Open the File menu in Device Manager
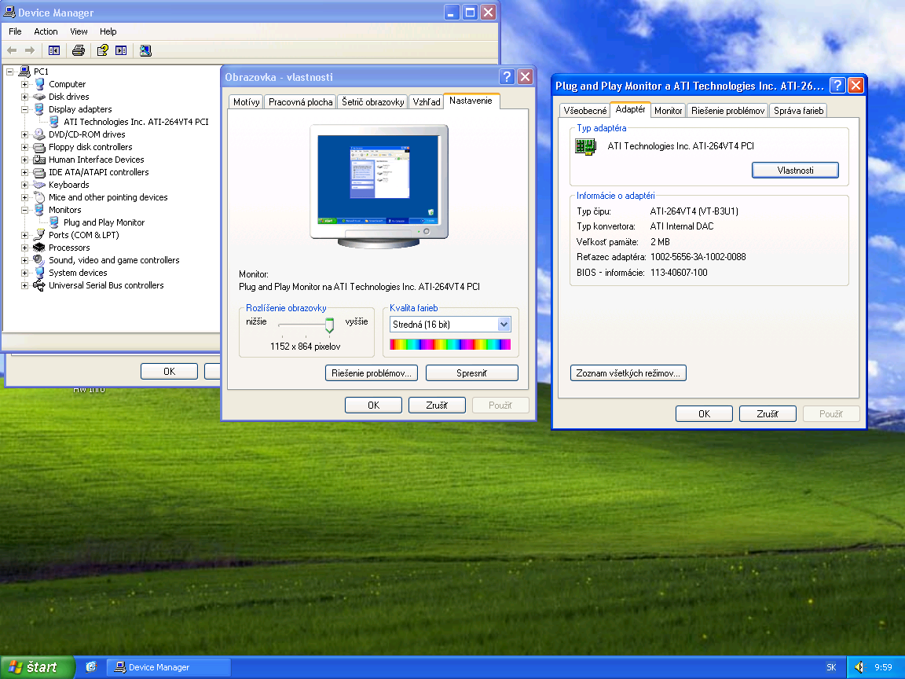 point(15,31)
